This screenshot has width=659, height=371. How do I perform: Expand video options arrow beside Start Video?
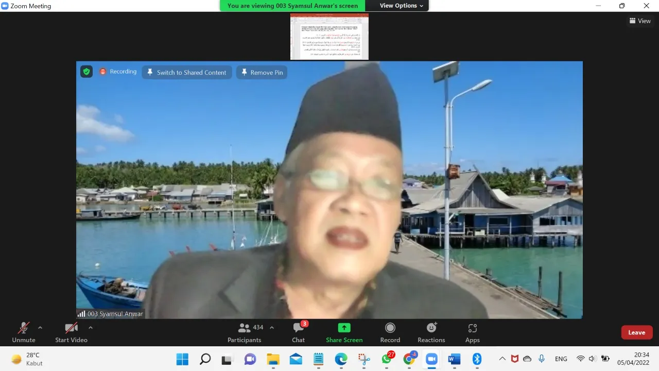click(91, 328)
